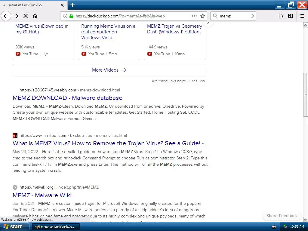Click the minitool.com site favicon

[x=15, y=136]
